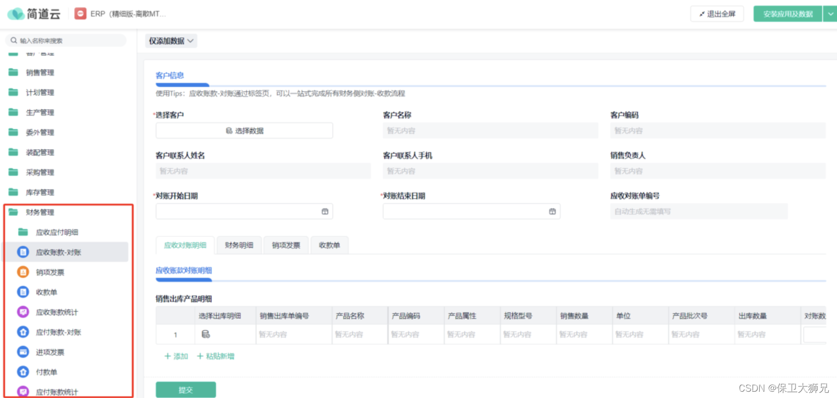This screenshot has width=837, height=398.
Task: Switch to the 财务明细 tab
Action: [x=239, y=245]
